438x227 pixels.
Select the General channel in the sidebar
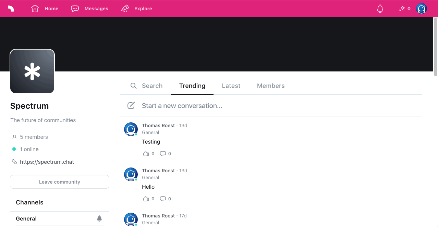[x=26, y=218]
